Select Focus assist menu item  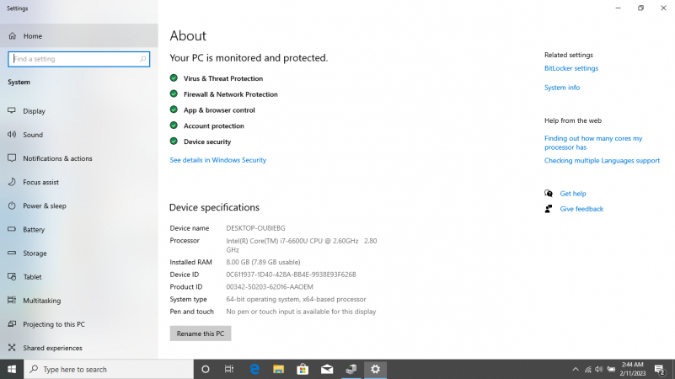[78, 182]
